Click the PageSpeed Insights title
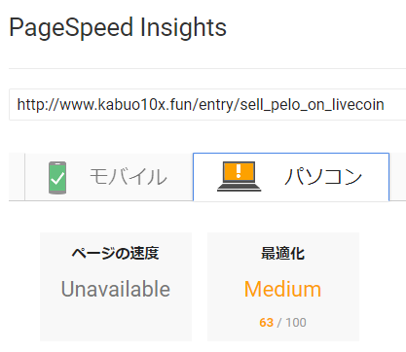 118,27
